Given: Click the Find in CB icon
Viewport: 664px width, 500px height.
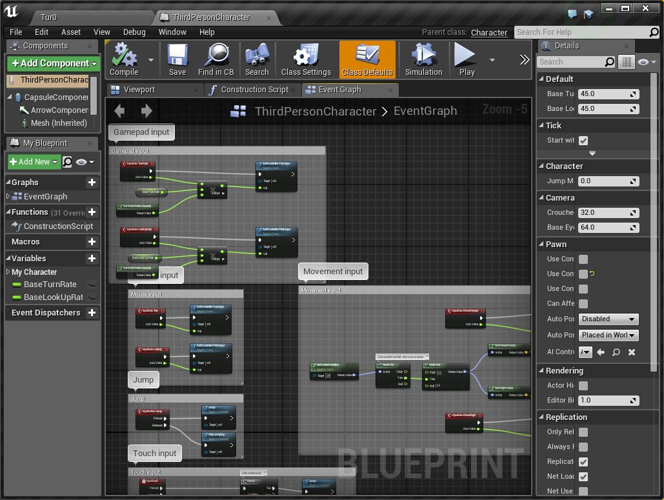Looking at the screenshot, I should point(216,60).
